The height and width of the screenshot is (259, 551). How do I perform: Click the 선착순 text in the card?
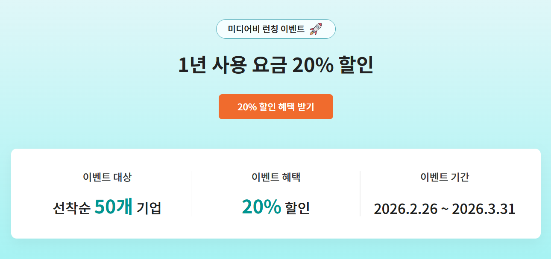click(71, 209)
